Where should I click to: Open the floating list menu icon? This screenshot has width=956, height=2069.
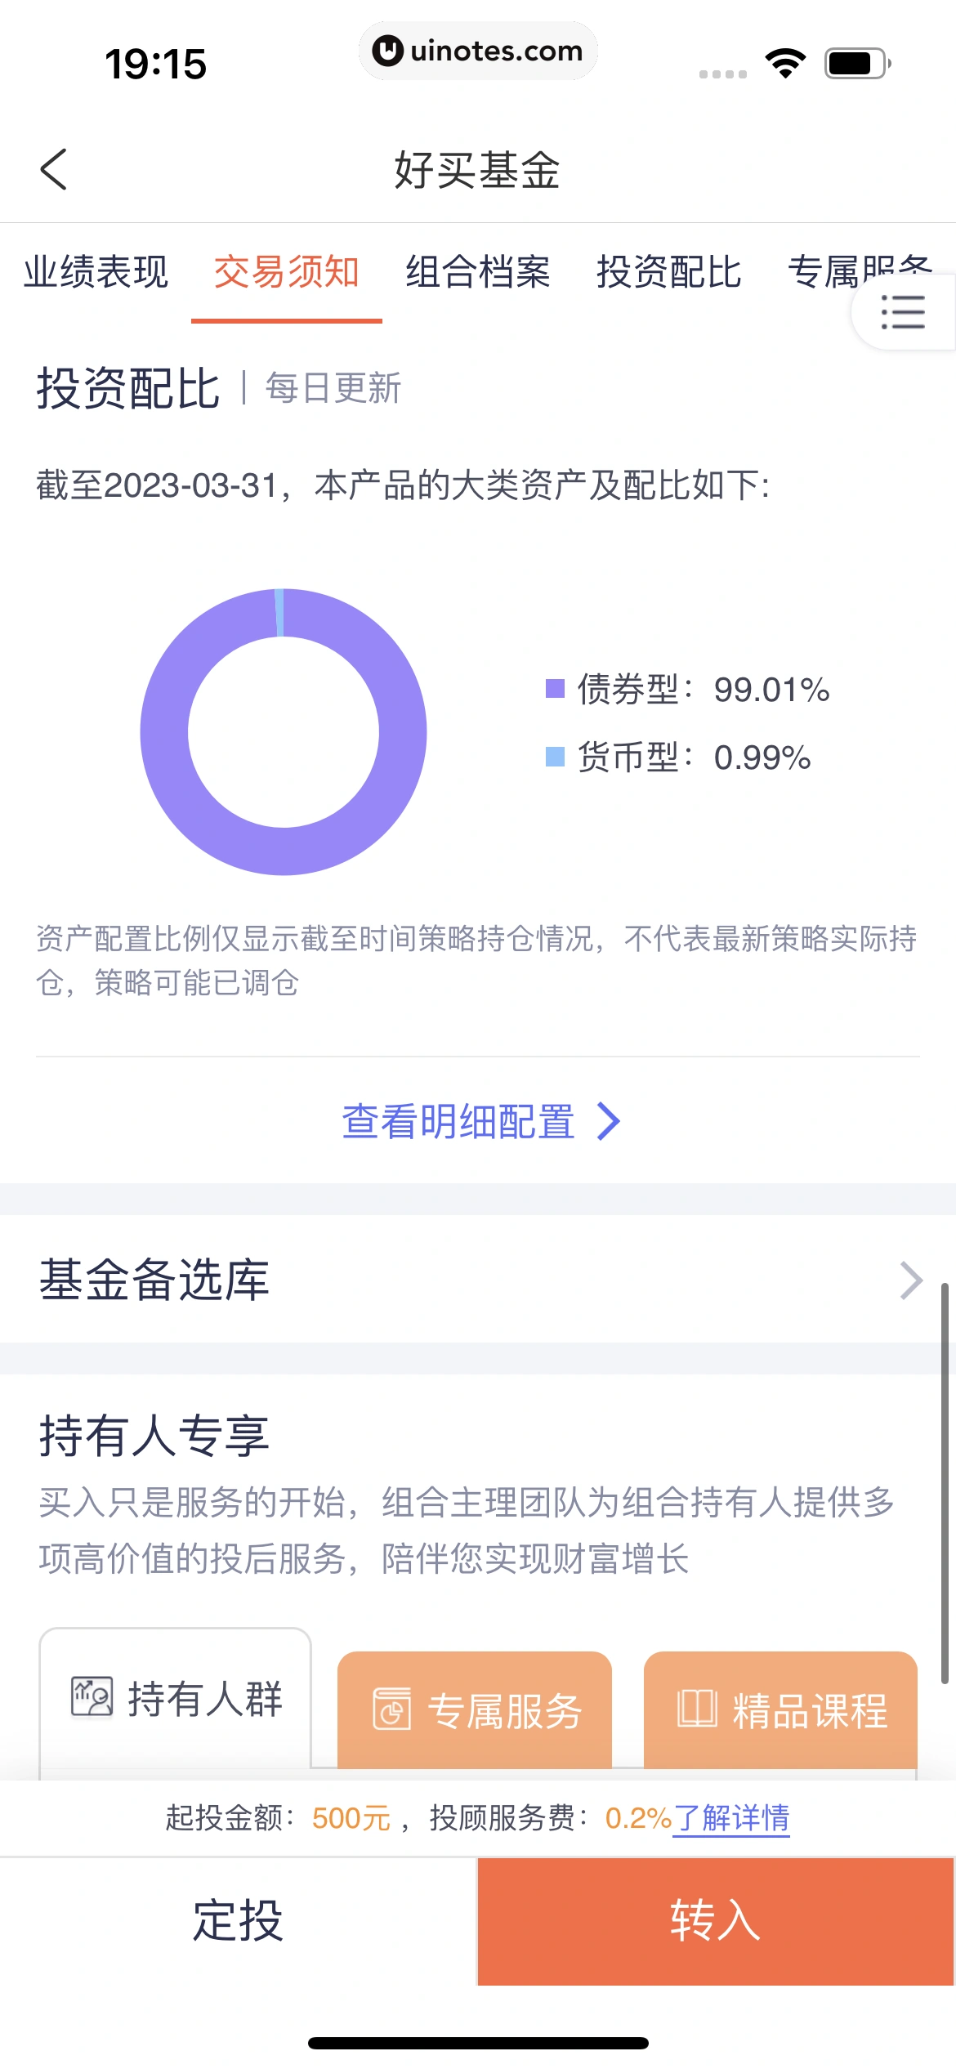[903, 312]
